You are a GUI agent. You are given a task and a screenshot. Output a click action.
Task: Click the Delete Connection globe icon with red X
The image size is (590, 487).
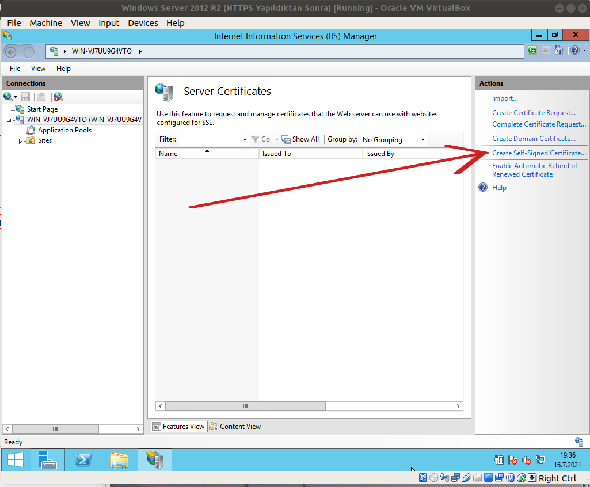coord(58,97)
